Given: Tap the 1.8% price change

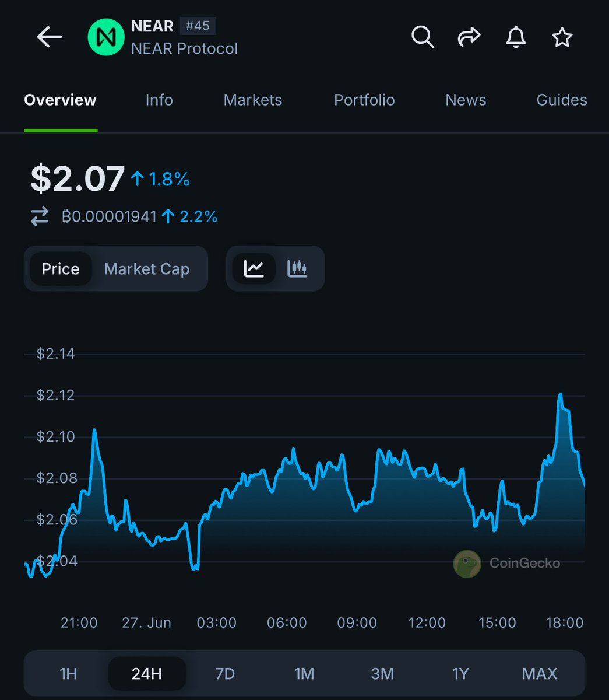Looking at the screenshot, I should pos(161,180).
